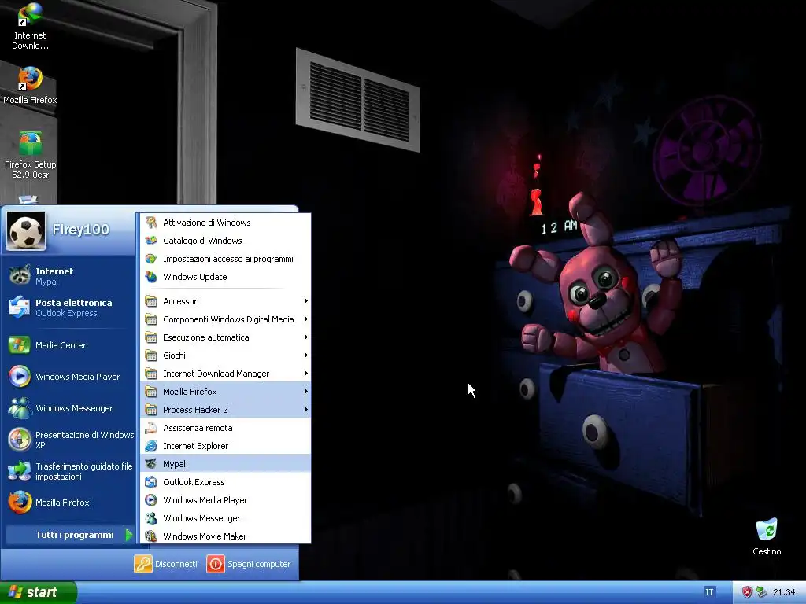Viewport: 806px width, 604px height.
Task: Start Trasferimento guidato file e impostazioni
Action: [69, 471]
